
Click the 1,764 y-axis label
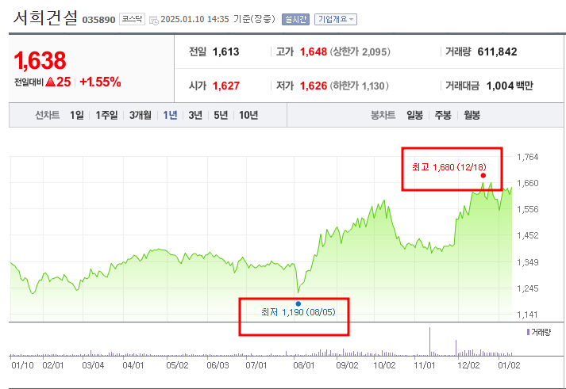(x=527, y=157)
